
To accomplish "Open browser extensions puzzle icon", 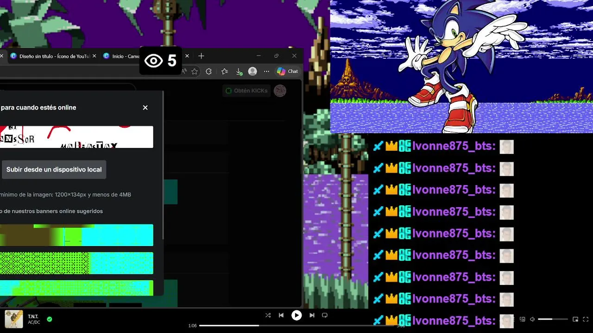I will click(x=208, y=71).
